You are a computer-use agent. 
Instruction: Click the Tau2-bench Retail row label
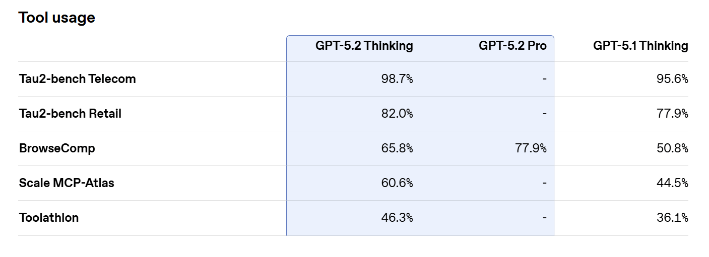(x=70, y=114)
